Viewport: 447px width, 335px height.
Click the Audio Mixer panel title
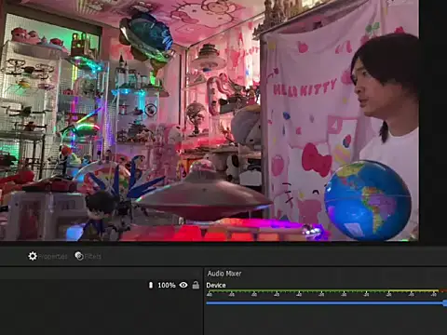click(224, 274)
